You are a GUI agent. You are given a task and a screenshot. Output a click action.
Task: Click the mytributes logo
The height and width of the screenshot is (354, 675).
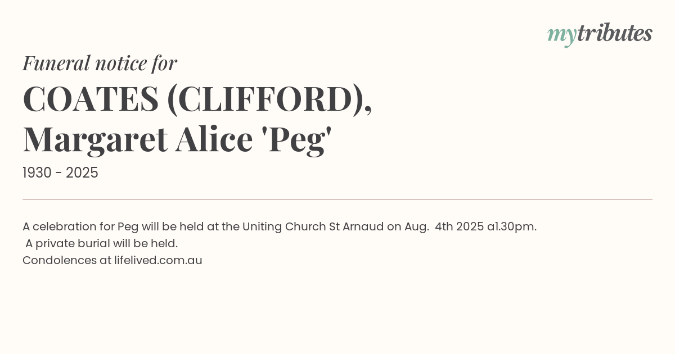pyautogui.click(x=600, y=34)
